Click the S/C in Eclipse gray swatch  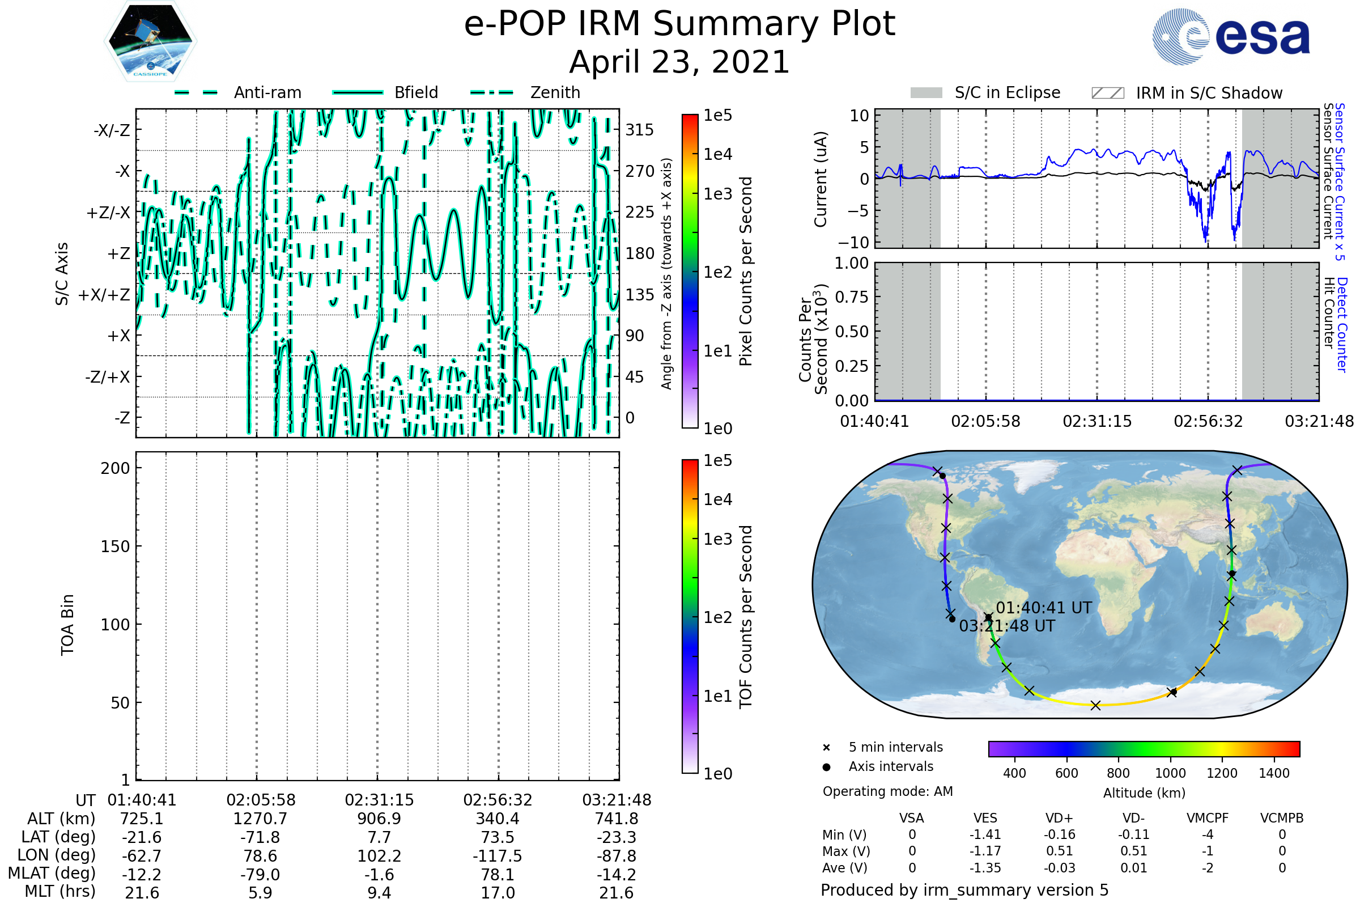point(926,93)
